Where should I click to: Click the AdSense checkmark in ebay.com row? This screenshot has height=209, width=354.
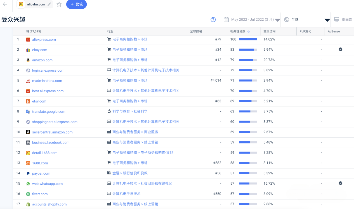coord(340,49)
